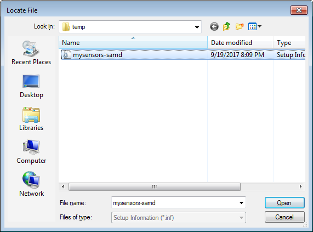Image resolution: width=313 pixels, height=232 pixels.
Task: Open the View menu icon
Action: [252, 26]
